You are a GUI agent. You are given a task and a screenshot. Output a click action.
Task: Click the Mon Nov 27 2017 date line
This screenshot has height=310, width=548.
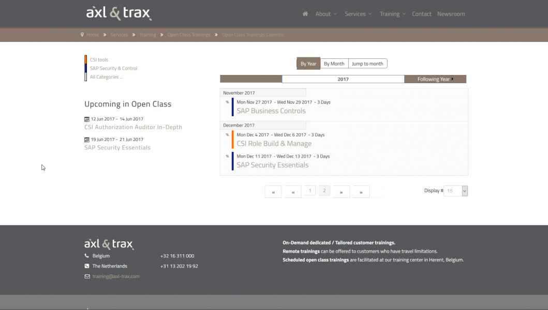[284, 102]
